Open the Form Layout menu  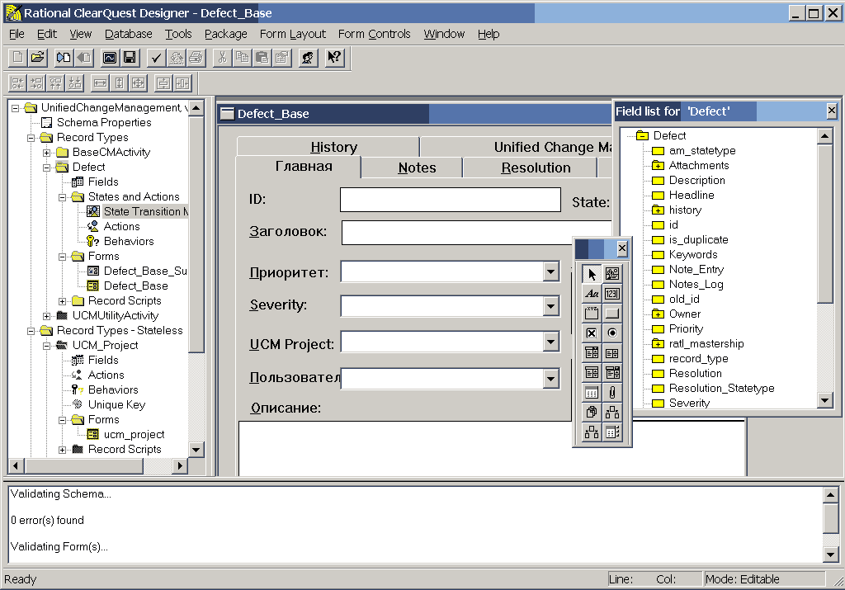pyautogui.click(x=293, y=34)
